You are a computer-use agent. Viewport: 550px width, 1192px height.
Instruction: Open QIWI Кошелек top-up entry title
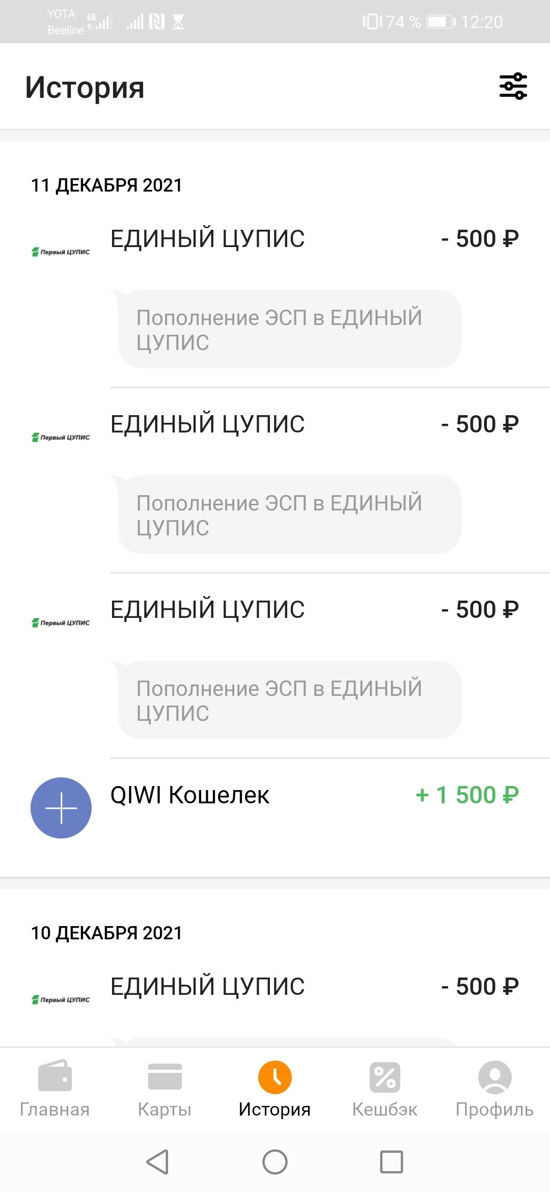tap(189, 795)
